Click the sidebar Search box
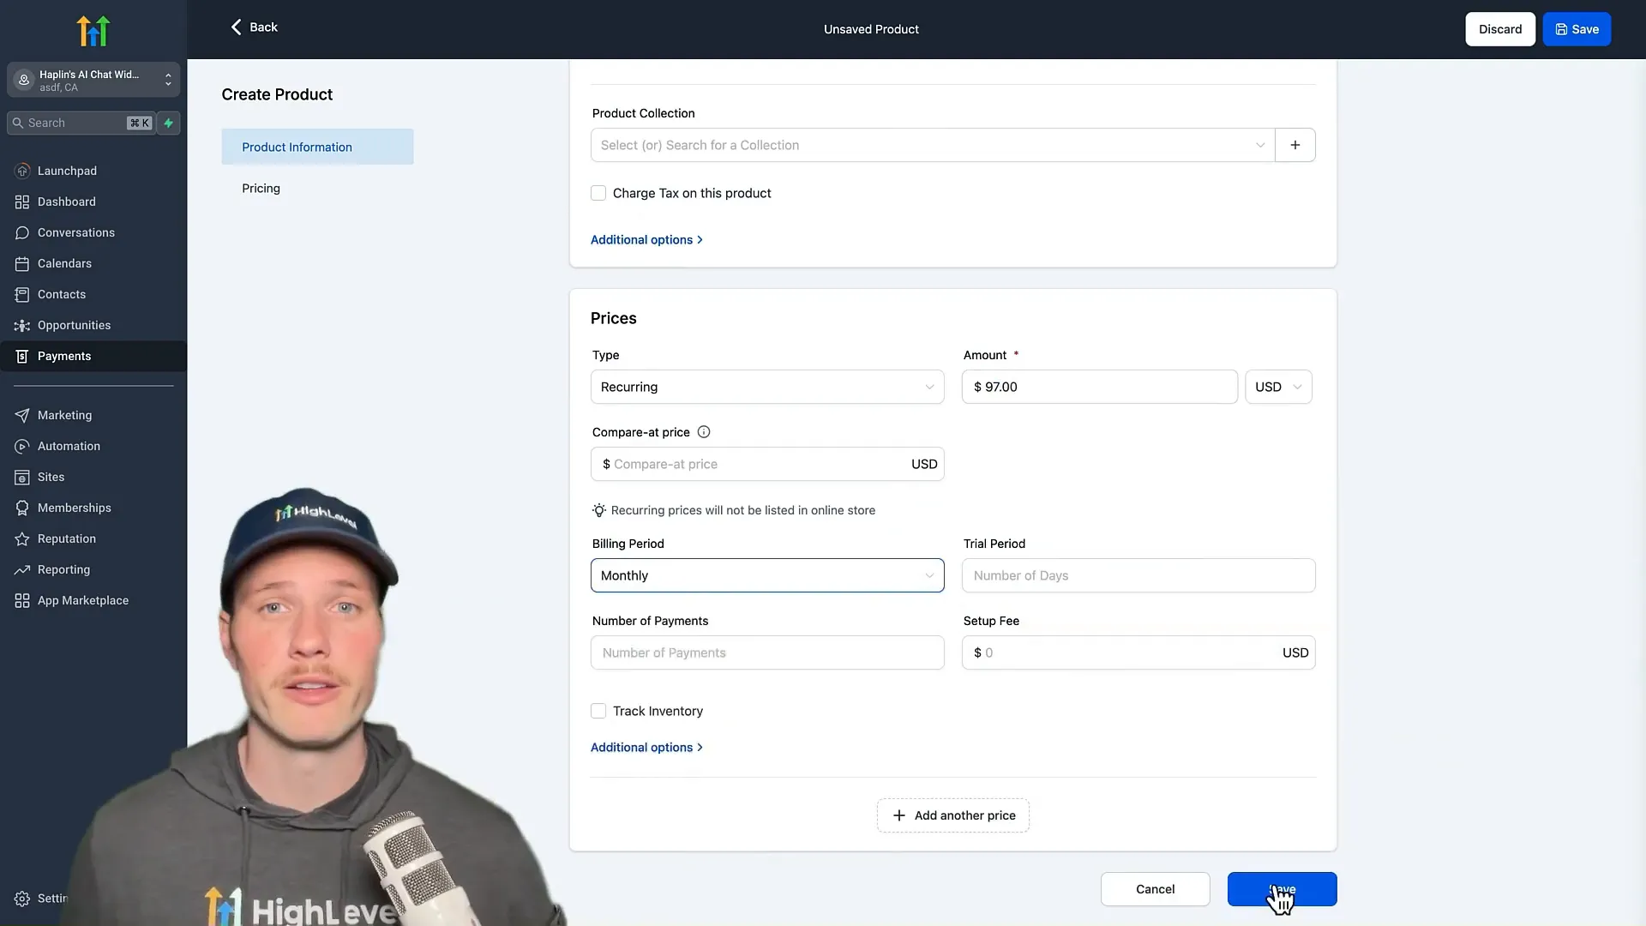The width and height of the screenshot is (1646, 926). coord(82,123)
